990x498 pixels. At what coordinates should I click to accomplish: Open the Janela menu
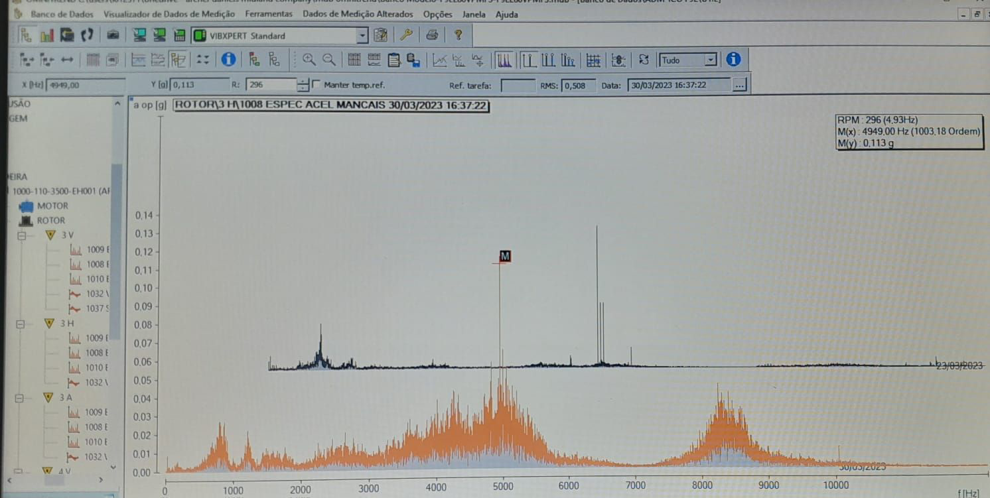click(x=474, y=14)
